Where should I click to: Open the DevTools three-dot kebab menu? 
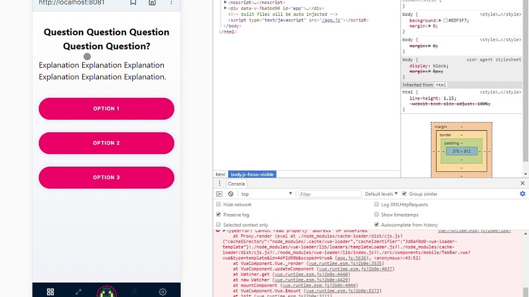coord(220,184)
